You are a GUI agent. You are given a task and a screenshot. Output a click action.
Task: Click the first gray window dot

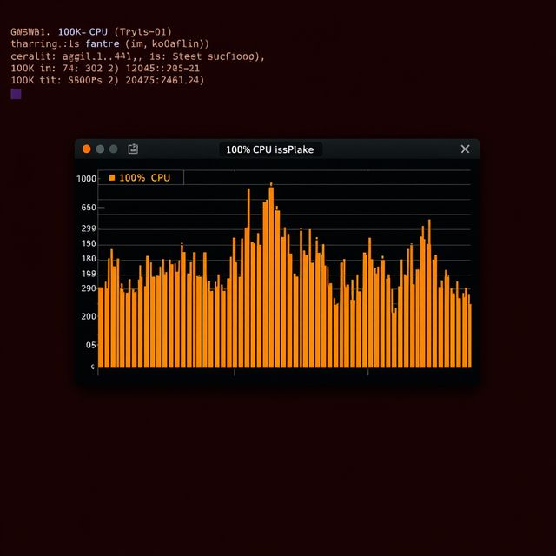[100, 149]
